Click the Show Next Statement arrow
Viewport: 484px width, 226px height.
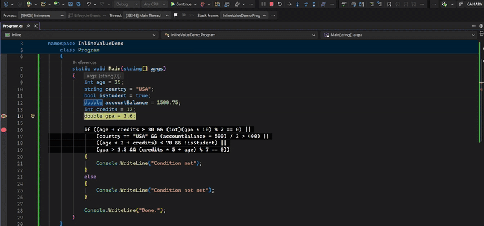(289, 4)
